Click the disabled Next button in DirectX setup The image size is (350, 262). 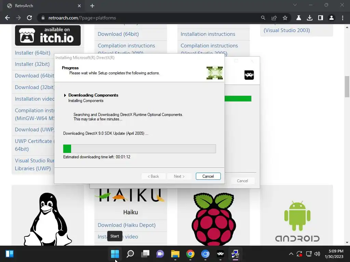[x=179, y=176]
